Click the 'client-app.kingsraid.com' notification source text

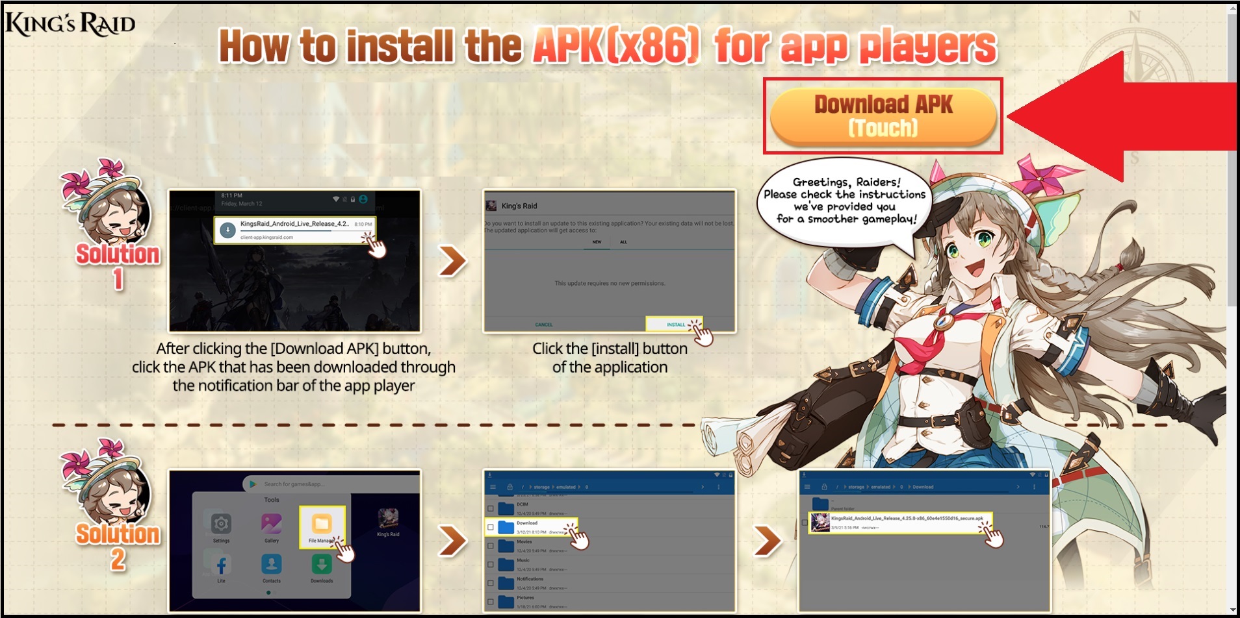tap(266, 238)
